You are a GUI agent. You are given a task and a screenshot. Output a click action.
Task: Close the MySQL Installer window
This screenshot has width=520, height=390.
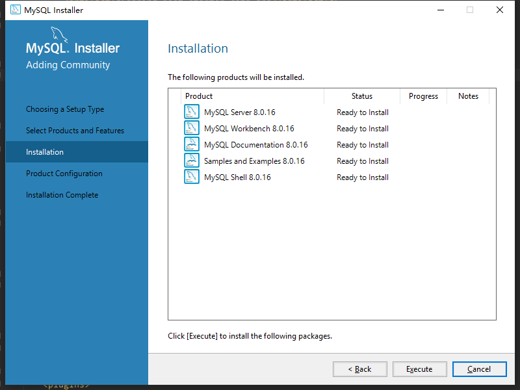(500, 10)
